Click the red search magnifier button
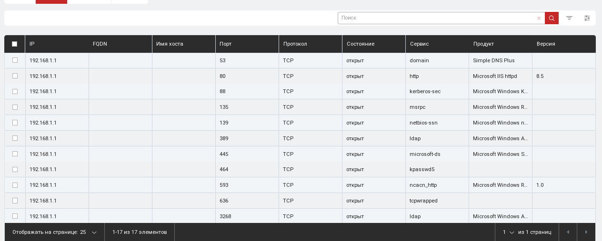Viewport: 602px width, 241px height. 552,18
